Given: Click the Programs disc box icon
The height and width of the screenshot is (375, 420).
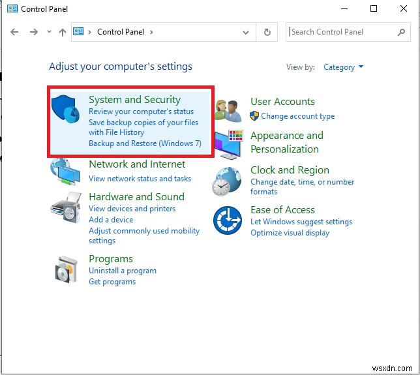Looking at the screenshot, I should click(x=65, y=269).
